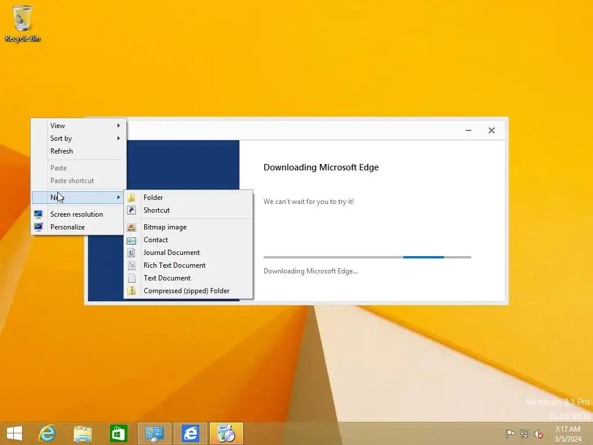Screen dimensions: 593x445
Task: Open the Sort by menu entry
Action: tap(79, 138)
